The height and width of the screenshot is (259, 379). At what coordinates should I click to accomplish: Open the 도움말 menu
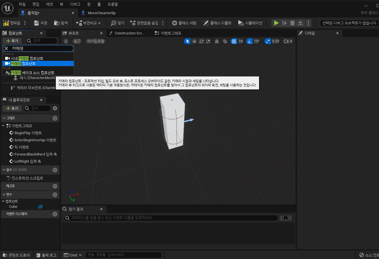point(113,4)
